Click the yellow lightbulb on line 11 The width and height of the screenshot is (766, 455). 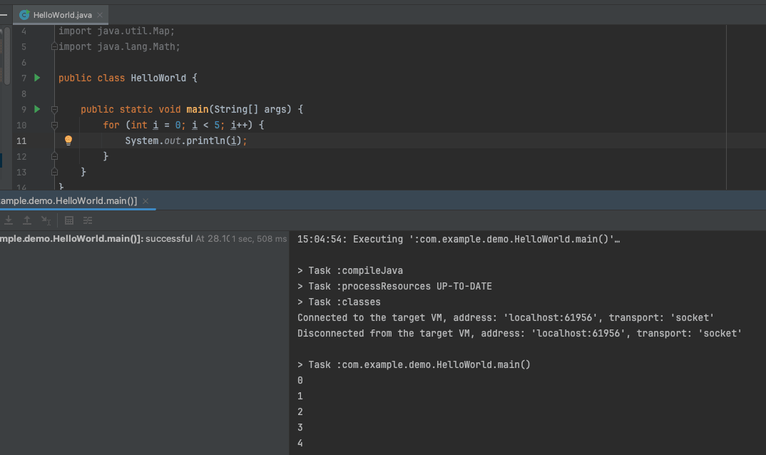pyautogui.click(x=68, y=140)
